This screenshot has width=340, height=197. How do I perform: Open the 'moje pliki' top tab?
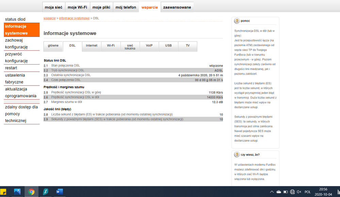click(101, 7)
